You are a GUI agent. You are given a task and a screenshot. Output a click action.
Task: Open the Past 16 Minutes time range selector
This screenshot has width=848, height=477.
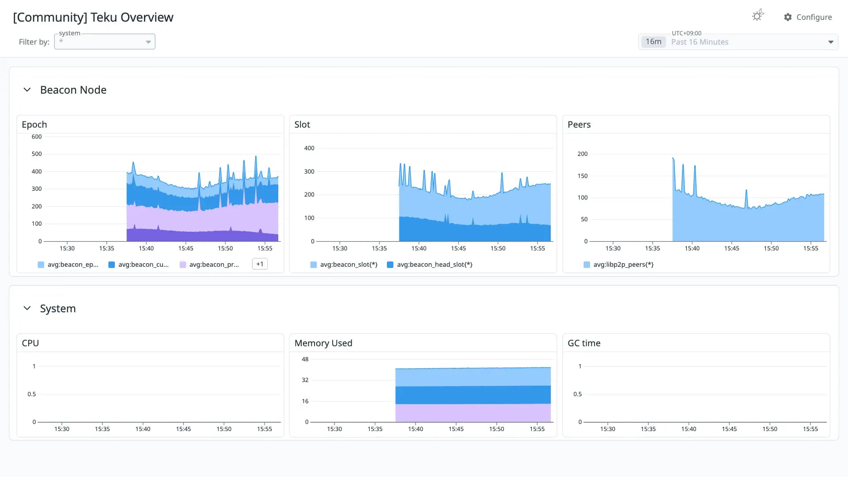coord(738,42)
